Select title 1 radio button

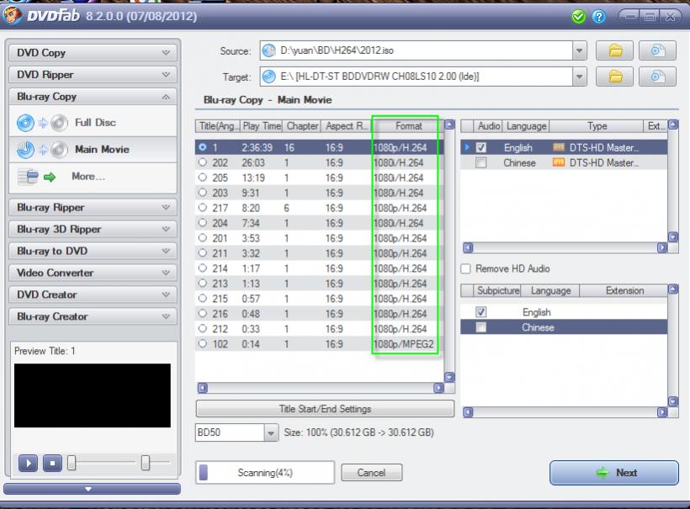coord(203,147)
